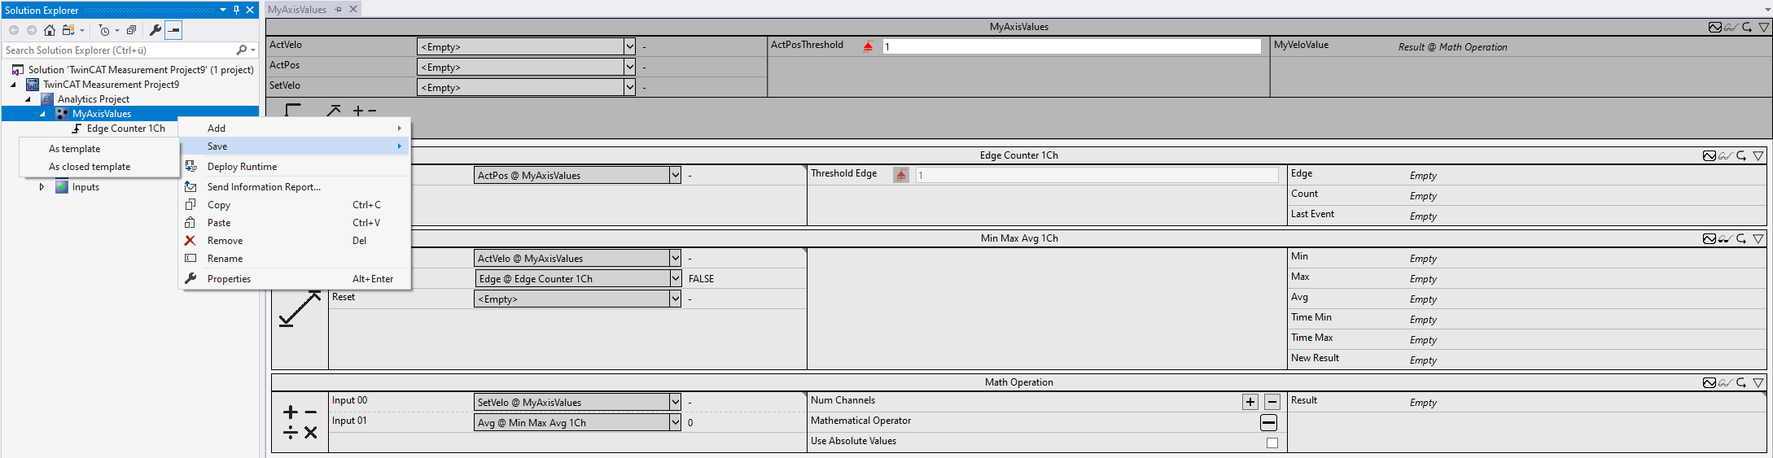The width and height of the screenshot is (1773, 458).
Task: Choose As closed template from Save submenu
Action: (x=99, y=167)
